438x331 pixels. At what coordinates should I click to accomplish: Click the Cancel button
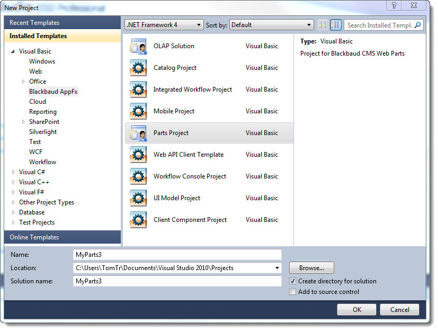pos(400,310)
